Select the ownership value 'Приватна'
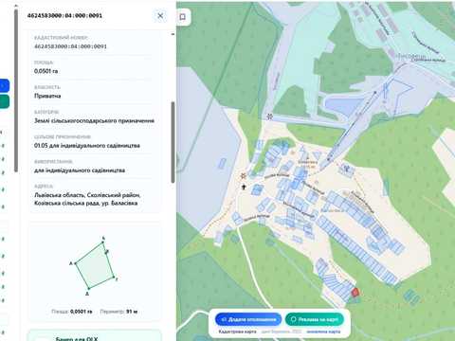 [x=47, y=96]
